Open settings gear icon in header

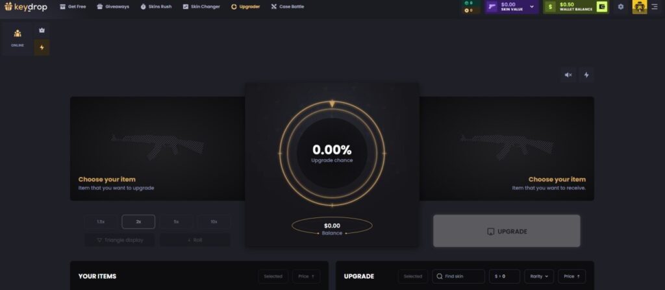tap(620, 6)
